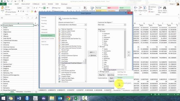Click cell A containing Country Name
This screenshot has height=101, width=180.
coord(18,26)
